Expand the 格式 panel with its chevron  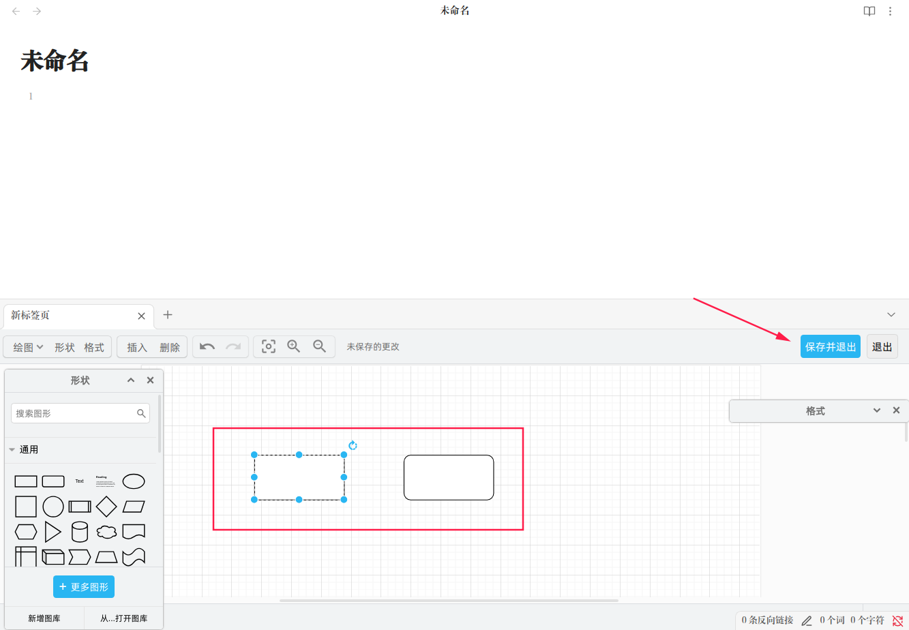tap(877, 410)
